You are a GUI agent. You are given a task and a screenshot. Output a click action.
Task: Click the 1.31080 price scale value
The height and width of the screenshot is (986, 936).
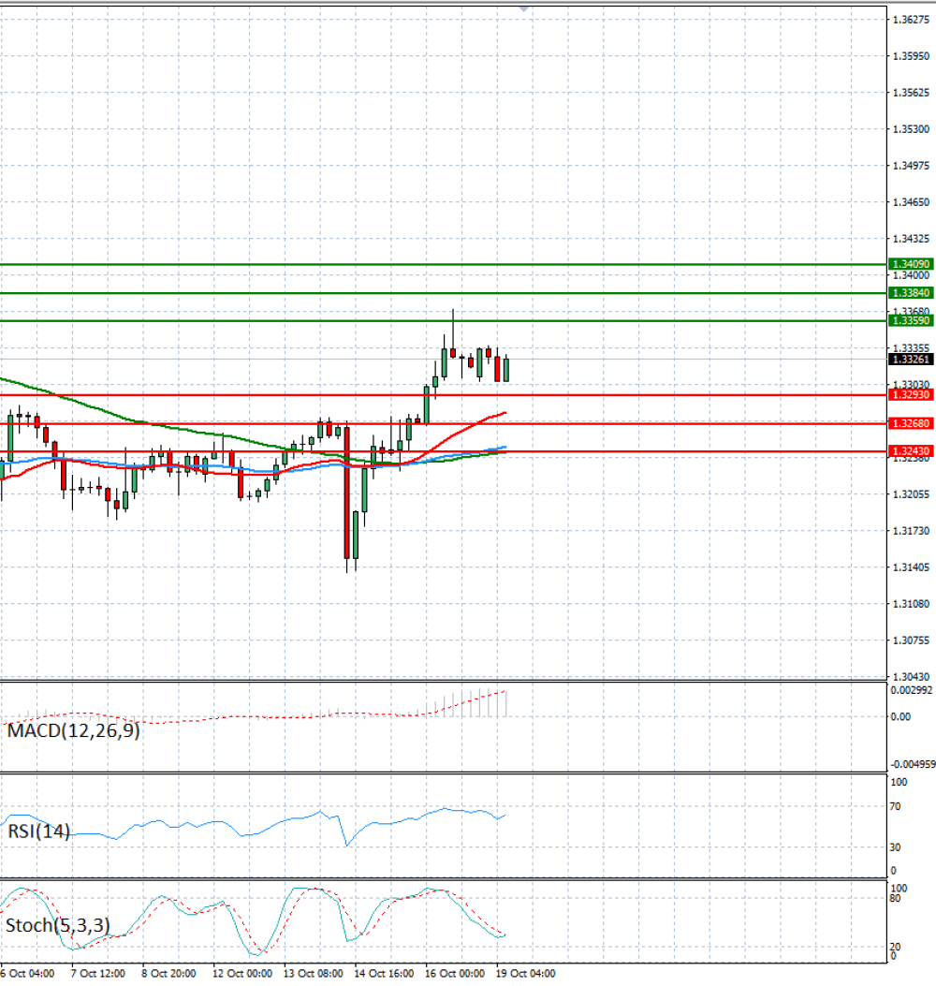(x=911, y=604)
